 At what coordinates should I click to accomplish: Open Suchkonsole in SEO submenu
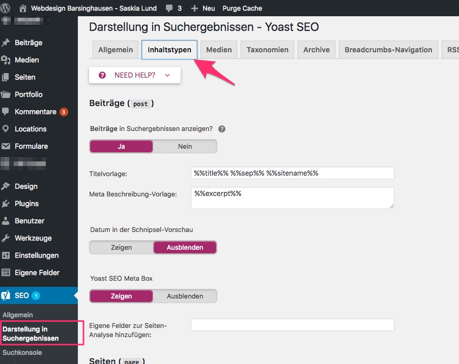point(22,352)
